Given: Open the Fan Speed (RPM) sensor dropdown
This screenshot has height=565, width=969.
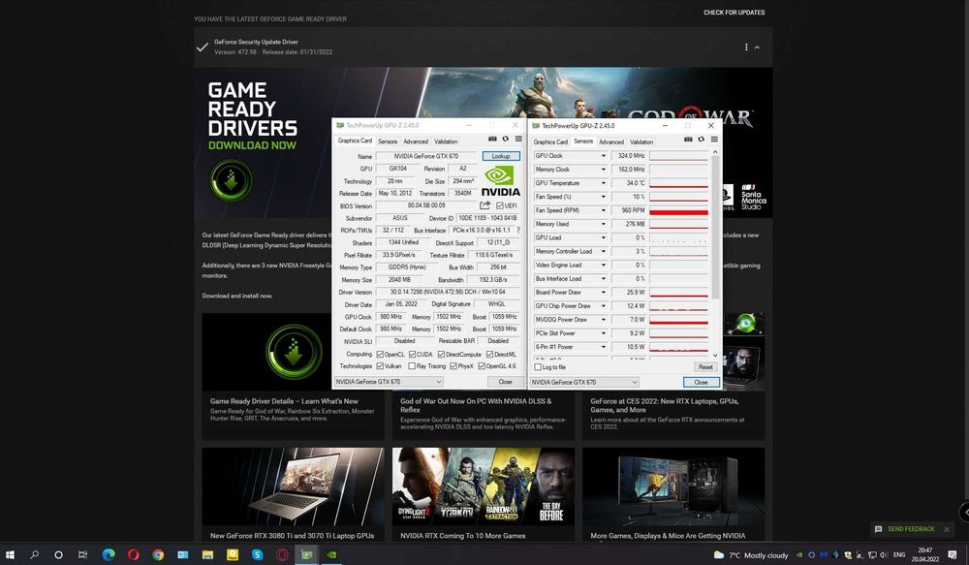Looking at the screenshot, I should click(x=603, y=210).
